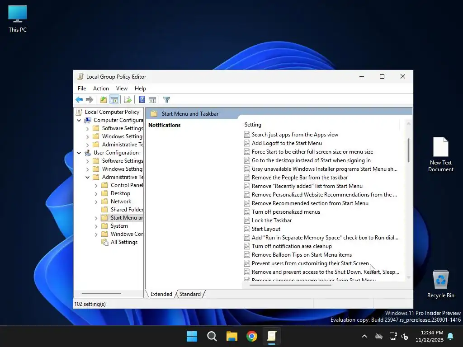Select the New Text Document desktop file
The image size is (463, 347).
tap(440, 155)
